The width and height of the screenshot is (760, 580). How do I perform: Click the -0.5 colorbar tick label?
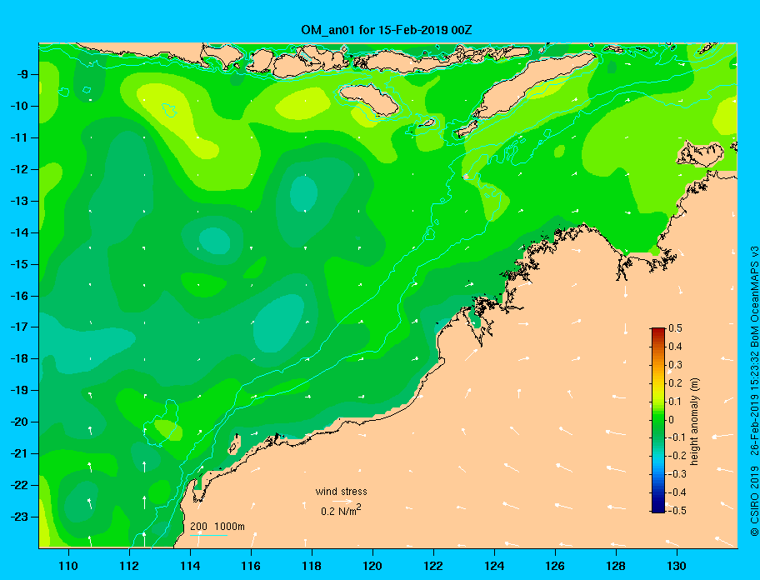coord(677,511)
